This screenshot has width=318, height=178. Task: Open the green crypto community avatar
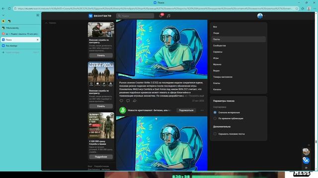point(123,110)
